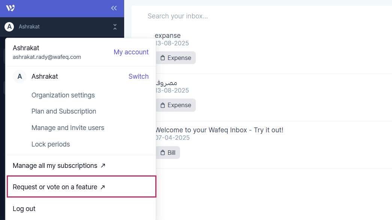Click the external-link arrow beside Manage all my subscriptions
Image resolution: width=392 pixels, height=220 pixels.
click(x=103, y=165)
